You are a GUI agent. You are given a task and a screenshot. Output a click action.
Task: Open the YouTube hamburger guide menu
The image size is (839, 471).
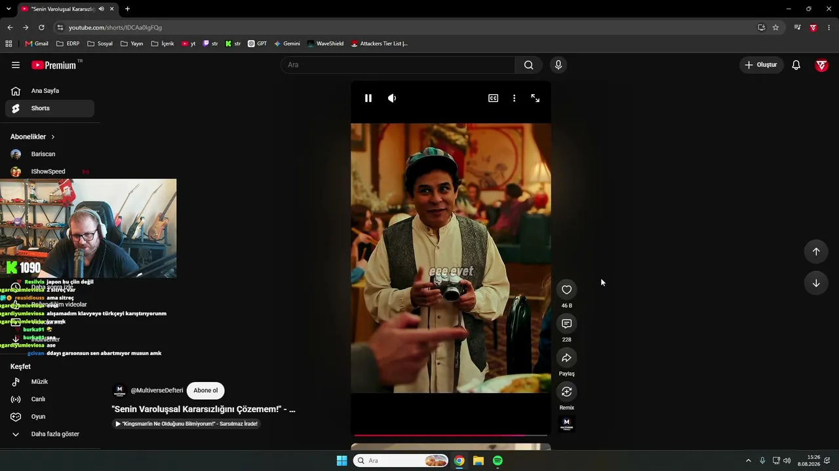pos(16,65)
